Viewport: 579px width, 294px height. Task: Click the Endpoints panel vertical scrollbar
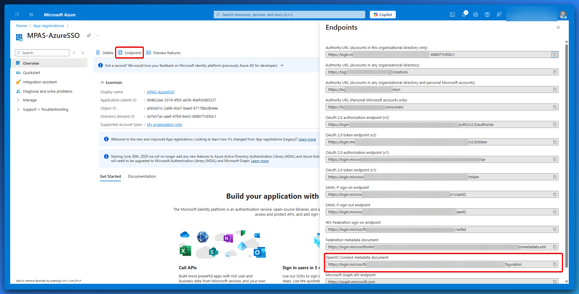pos(566,156)
